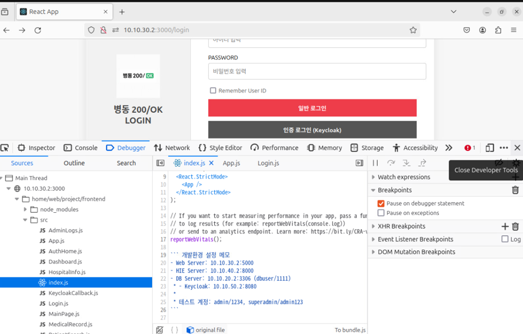Reload the page with refresh icon

tap(38, 30)
